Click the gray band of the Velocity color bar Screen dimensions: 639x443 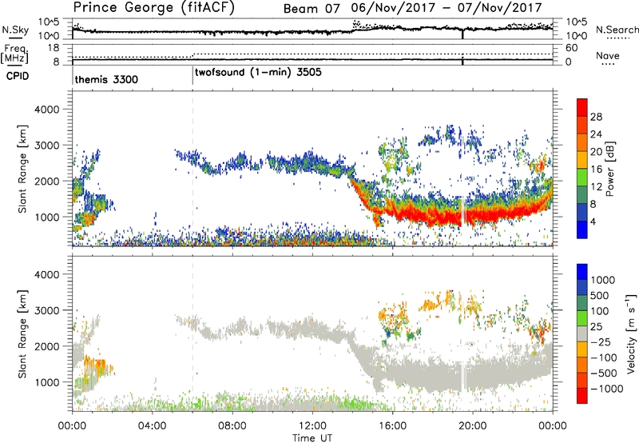point(582,333)
